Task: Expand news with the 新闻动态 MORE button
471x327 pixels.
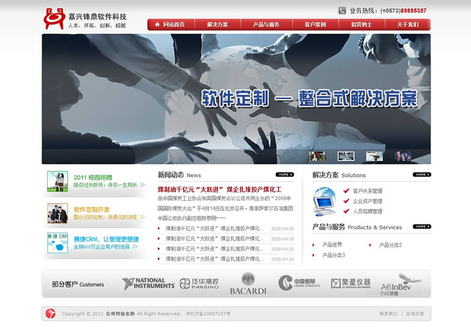Action: coord(285,175)
